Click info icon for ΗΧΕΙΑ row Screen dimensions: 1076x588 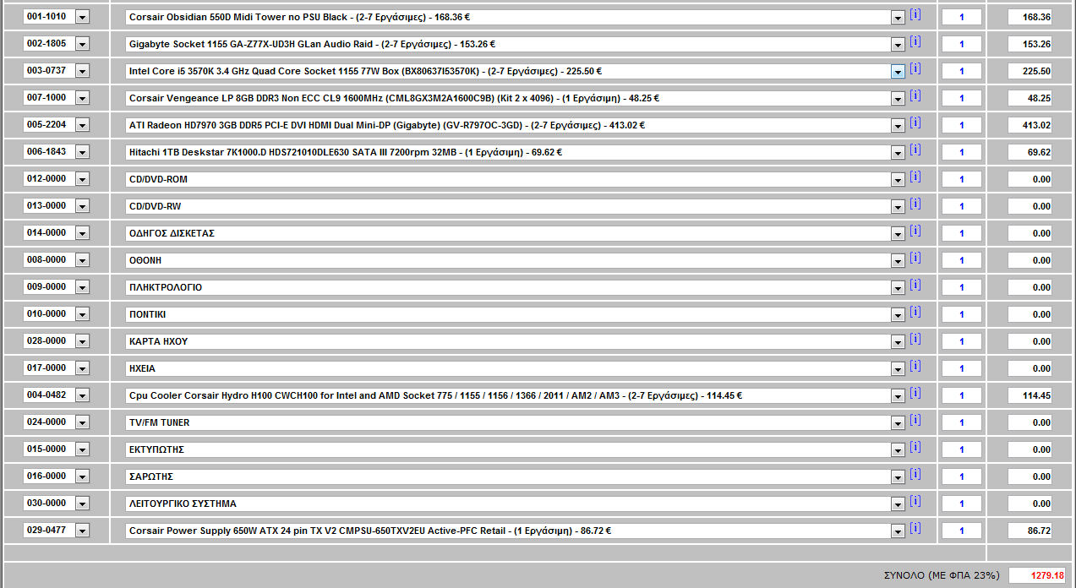coord(915,366)
